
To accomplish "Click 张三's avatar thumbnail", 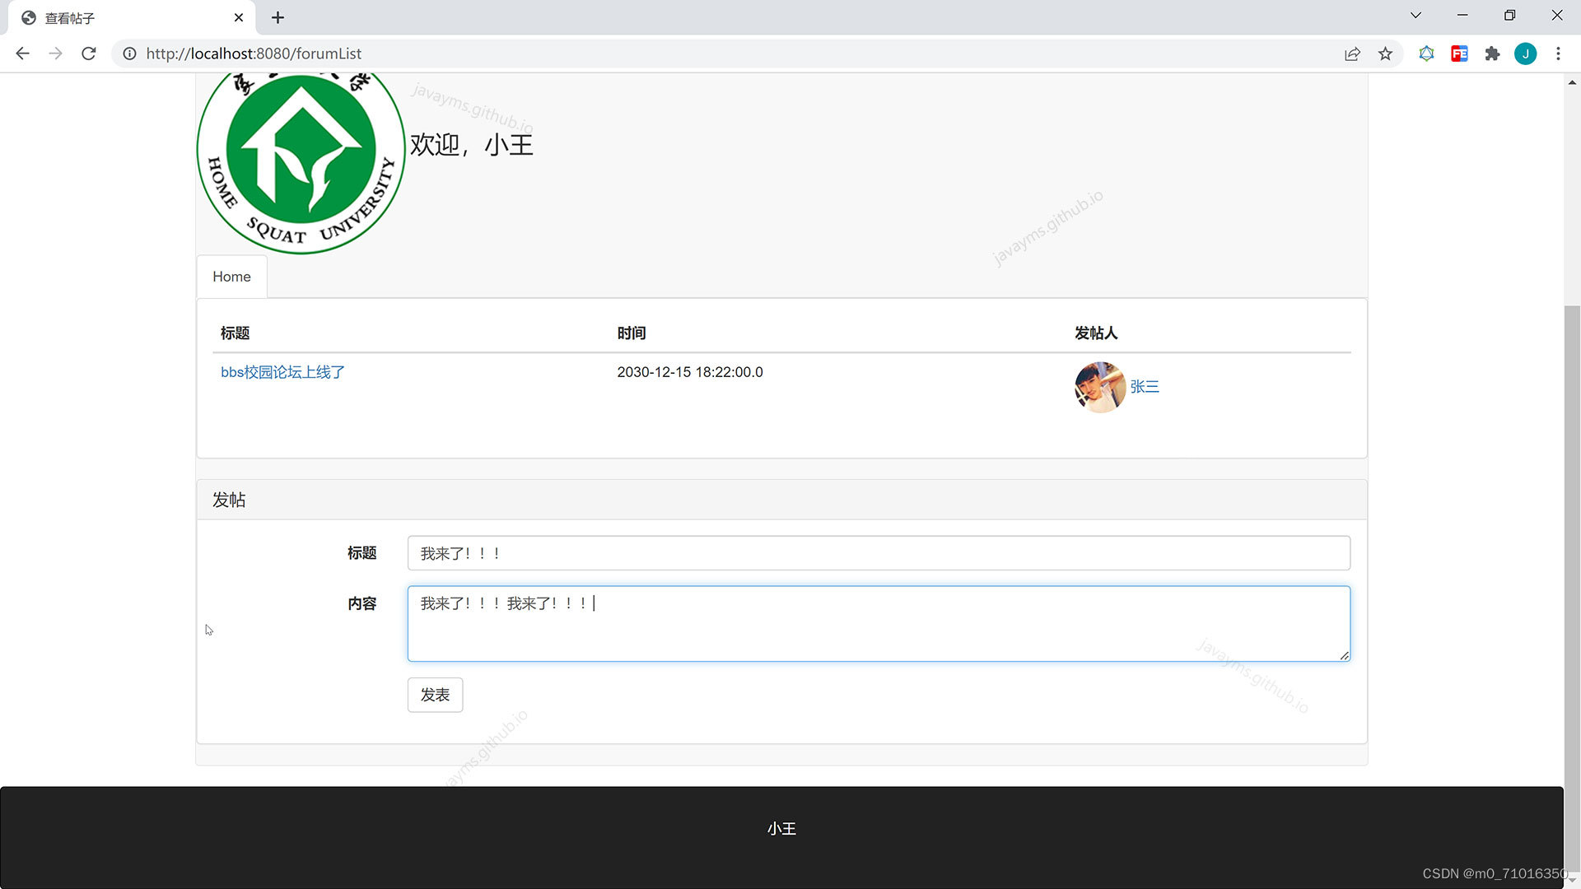I will click(x=1099, y=387).
